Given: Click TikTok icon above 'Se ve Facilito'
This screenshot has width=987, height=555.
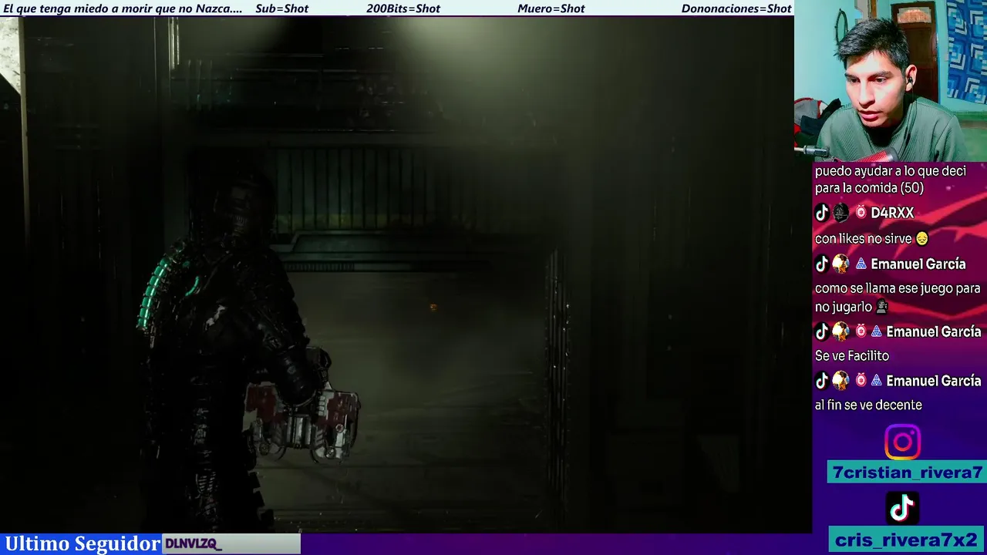Looking at the screenshot, I should [x=822, y=331].
